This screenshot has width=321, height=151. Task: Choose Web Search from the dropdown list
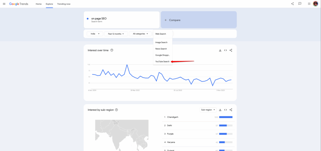163,34
